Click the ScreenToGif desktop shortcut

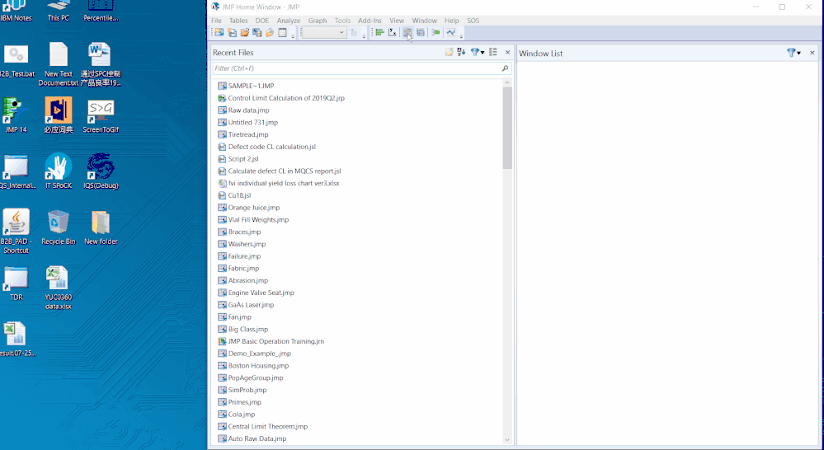tap(101, 115)
